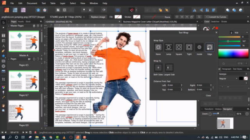Select Tight wrap style

(189, 47)
